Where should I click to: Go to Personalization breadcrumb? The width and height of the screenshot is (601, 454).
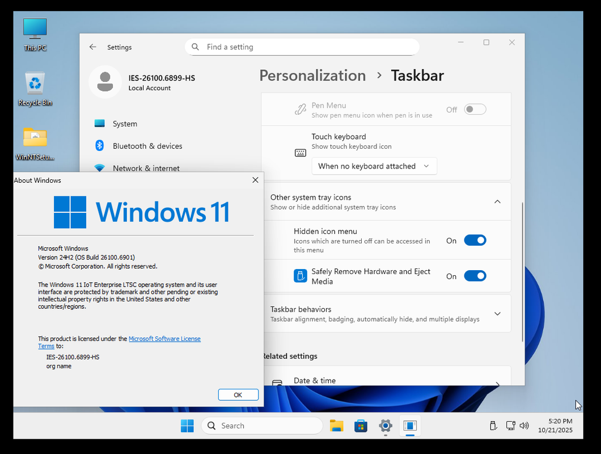coord(312,75)
